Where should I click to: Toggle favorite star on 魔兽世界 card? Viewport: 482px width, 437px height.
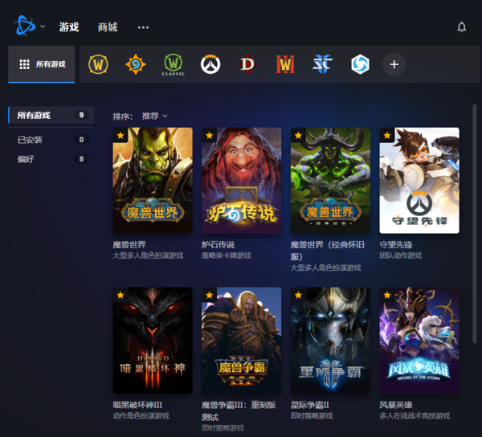pos(120,135)
